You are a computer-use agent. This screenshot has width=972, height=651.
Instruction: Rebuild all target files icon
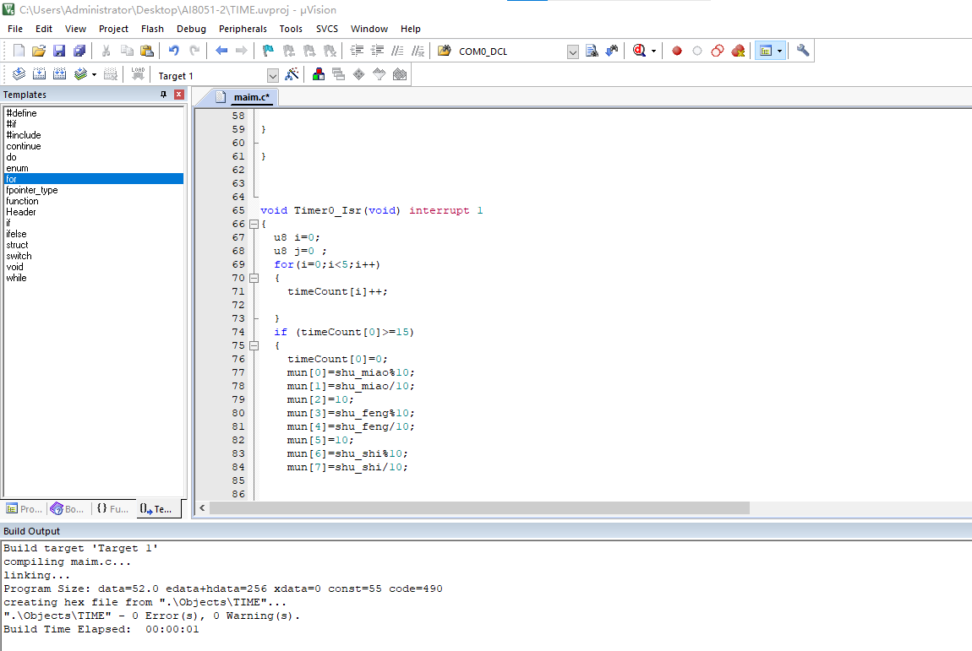[x=59, y=75]
